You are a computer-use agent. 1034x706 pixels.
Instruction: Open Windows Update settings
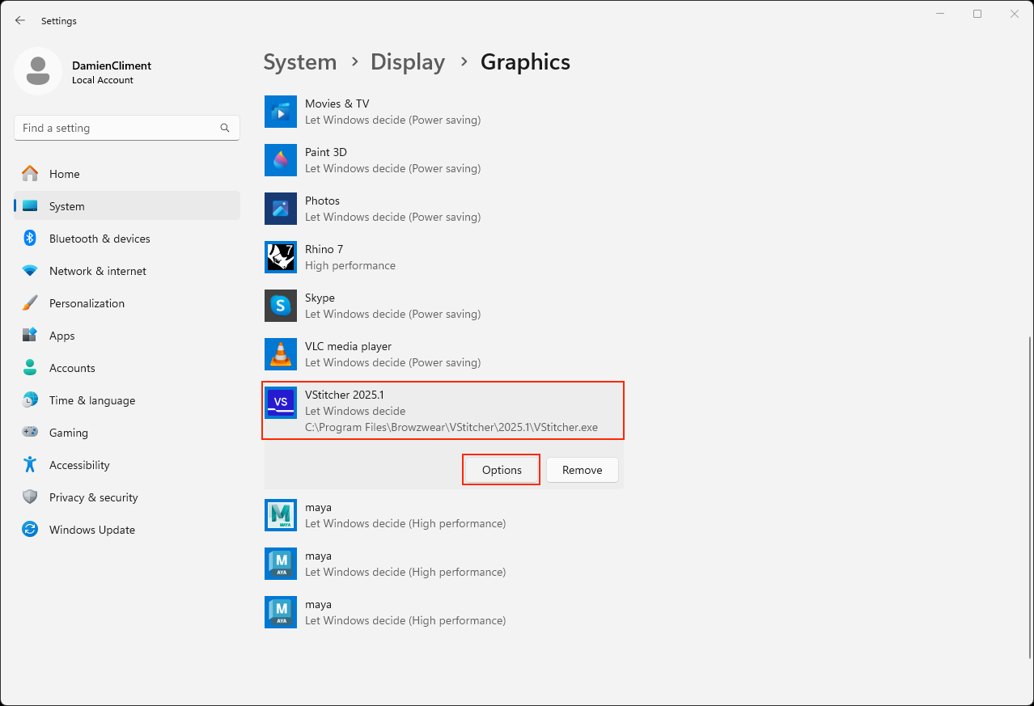(127, 530)
